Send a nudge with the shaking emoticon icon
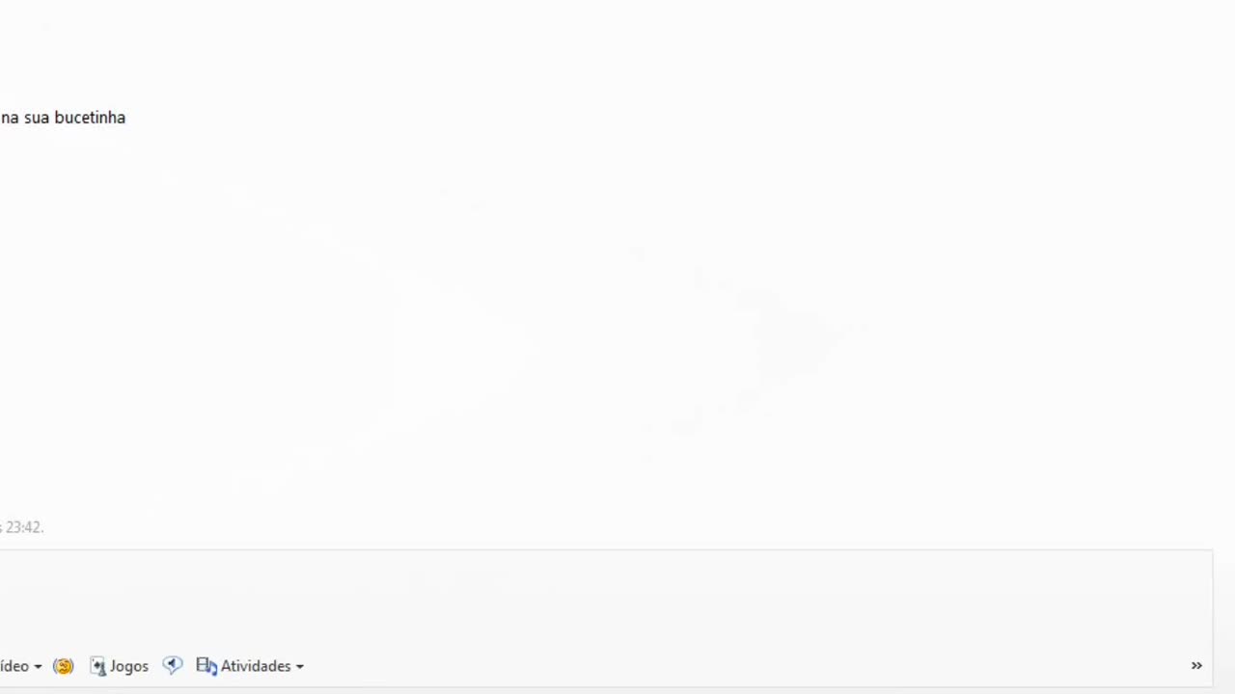 coord(64,666)
